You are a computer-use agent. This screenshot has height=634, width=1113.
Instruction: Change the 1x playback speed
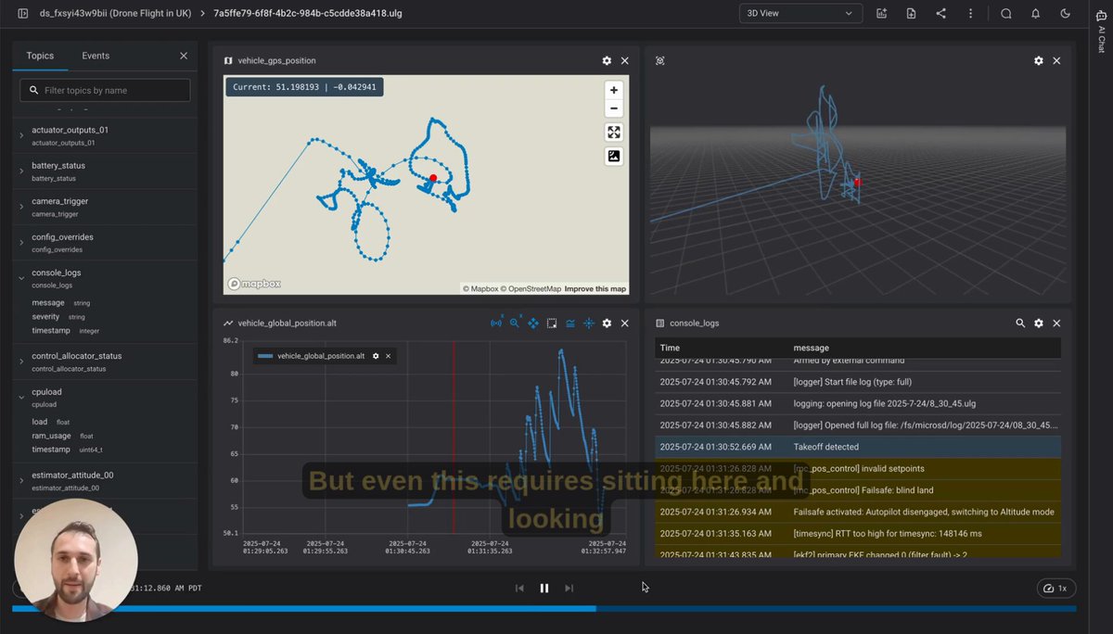[1056, 588]
